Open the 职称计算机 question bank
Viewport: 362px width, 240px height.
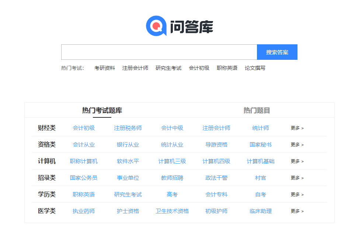[x=84, y=161]
